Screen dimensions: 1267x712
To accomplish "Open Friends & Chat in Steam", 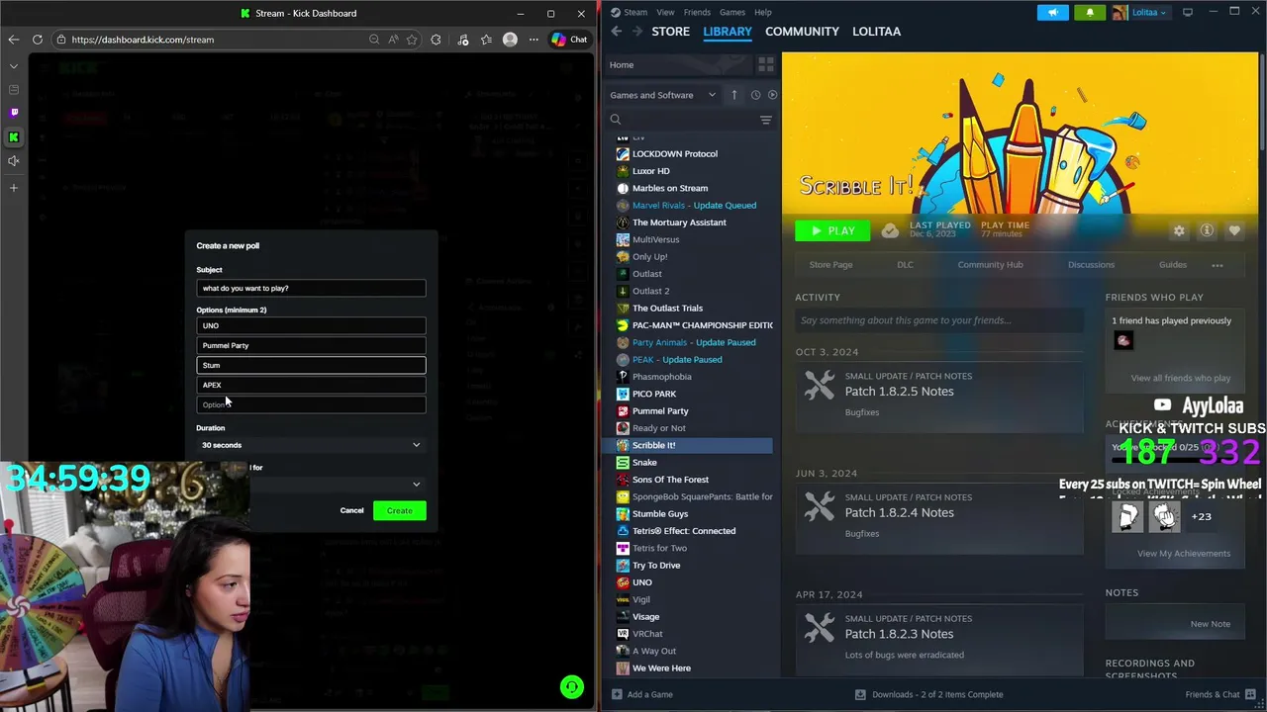I will click(1221, 694).
